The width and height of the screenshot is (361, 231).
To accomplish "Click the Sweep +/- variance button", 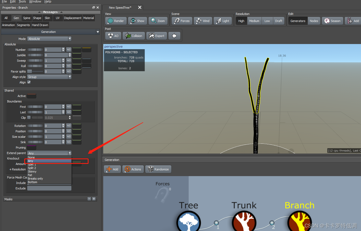I will click(69, 61).
